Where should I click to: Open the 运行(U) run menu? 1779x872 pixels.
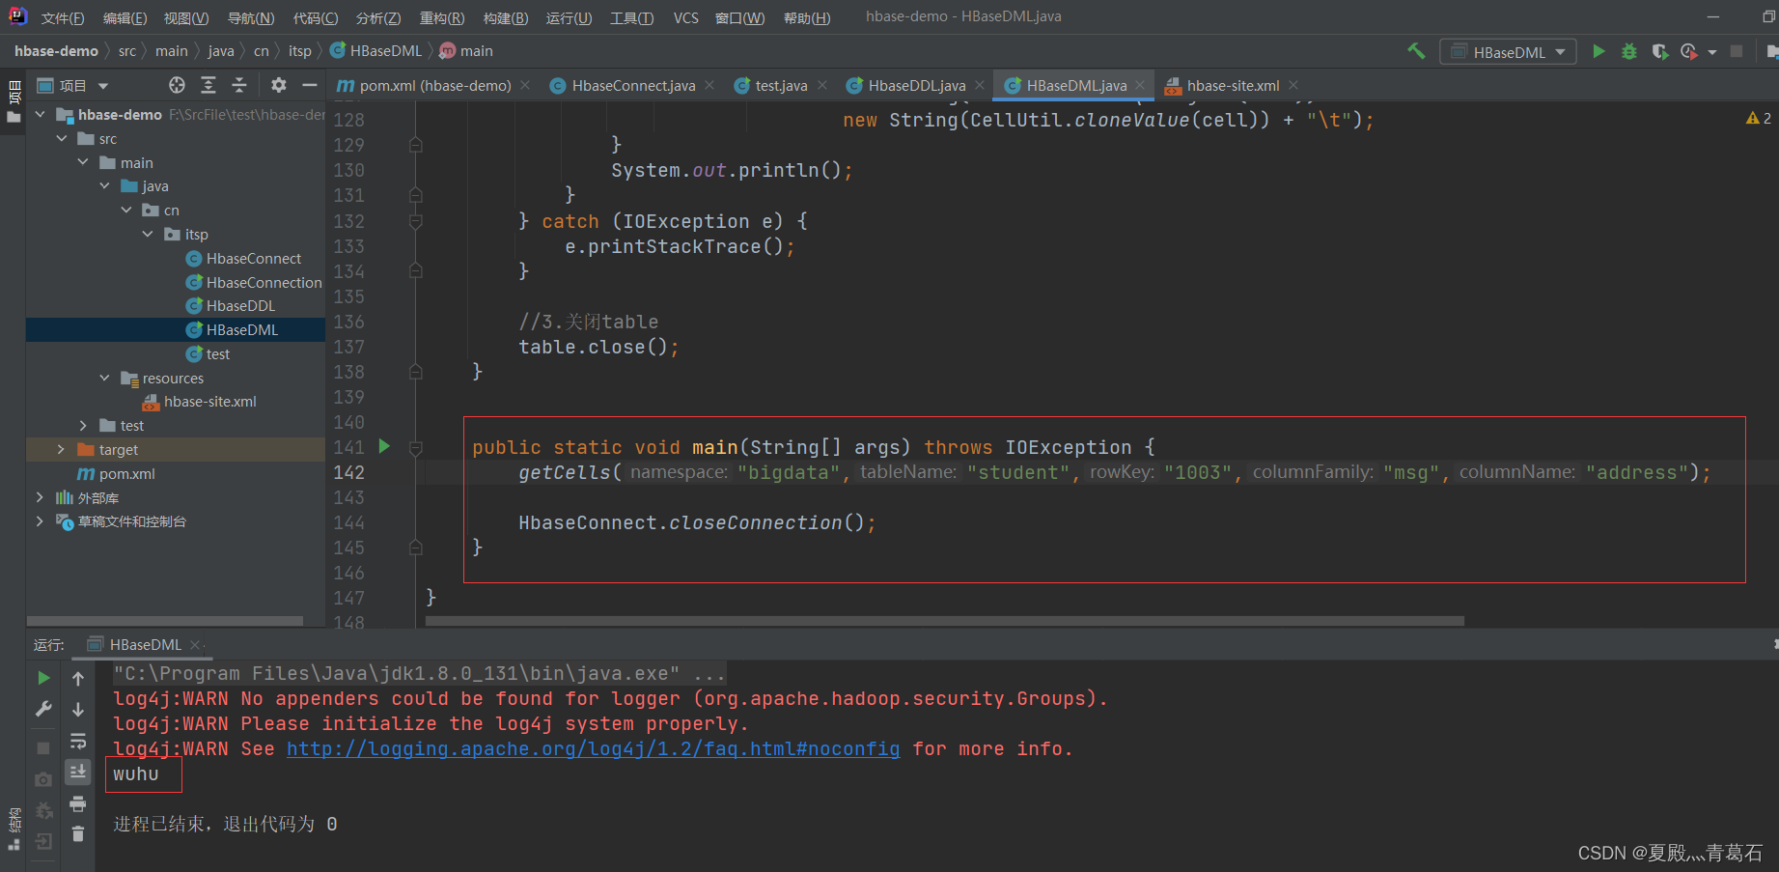tap(569, 18)
